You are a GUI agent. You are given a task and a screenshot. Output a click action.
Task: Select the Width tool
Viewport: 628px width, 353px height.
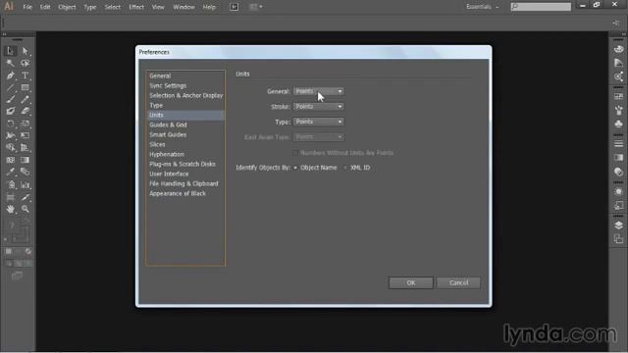[x=11, y=135]
